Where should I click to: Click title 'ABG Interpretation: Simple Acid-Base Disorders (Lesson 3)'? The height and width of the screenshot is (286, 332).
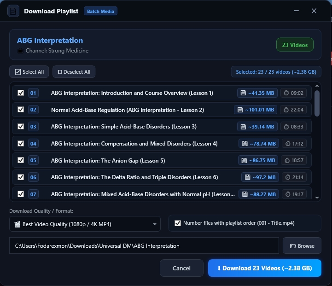click(x=124, y=127)
